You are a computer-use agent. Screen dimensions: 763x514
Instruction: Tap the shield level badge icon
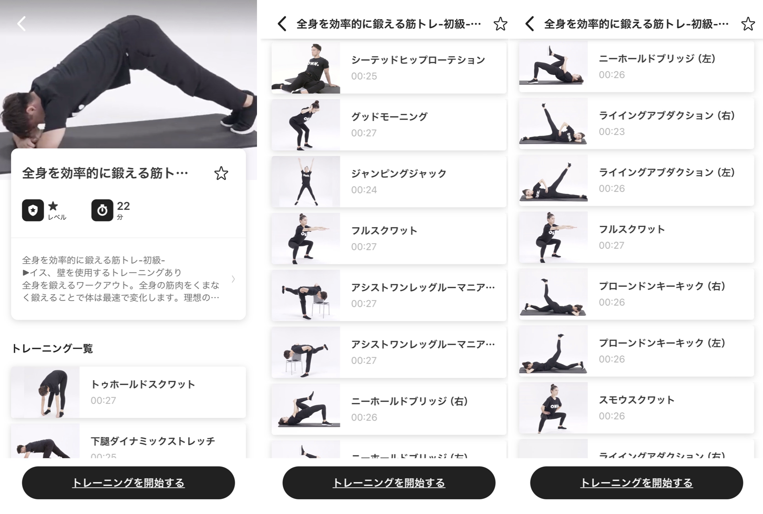pyautogui.click(x=33, y=210)
